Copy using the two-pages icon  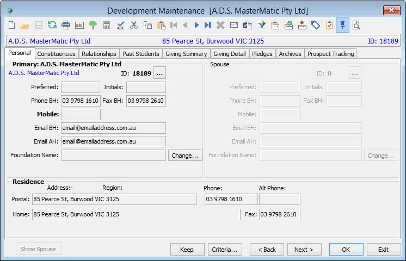(x=147, y=25)
